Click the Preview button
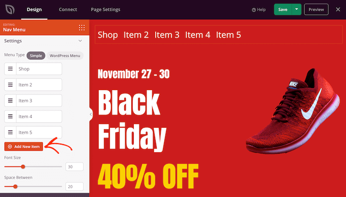This screenshot has width=346, height=197. tap(316, 10)
